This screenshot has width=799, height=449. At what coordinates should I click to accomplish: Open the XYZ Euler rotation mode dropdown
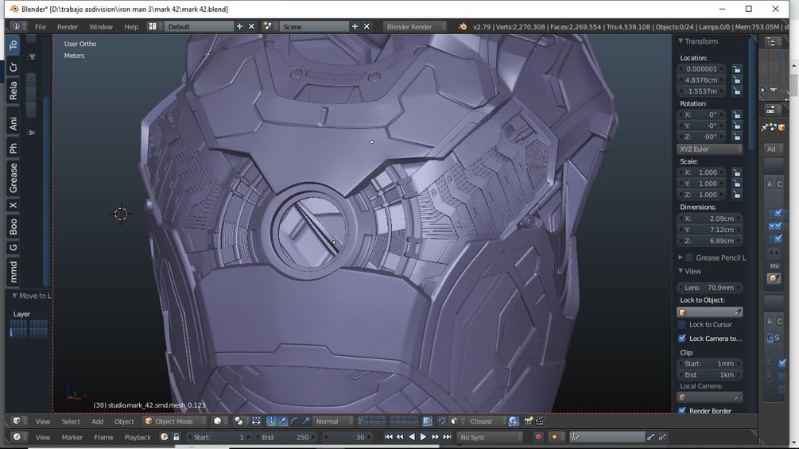coord(710,149)
